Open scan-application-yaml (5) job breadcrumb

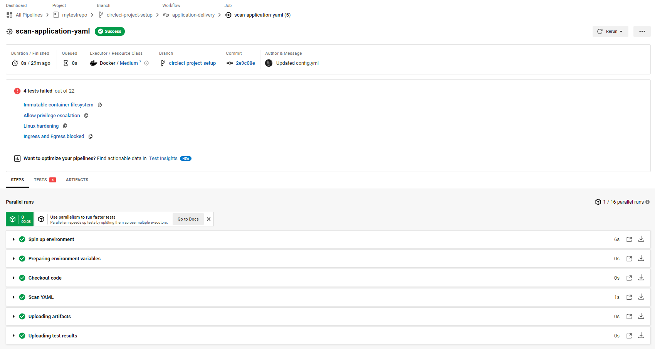262,15
